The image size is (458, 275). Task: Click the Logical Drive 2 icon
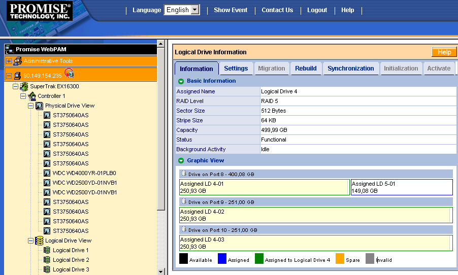(x=47, y=260)
